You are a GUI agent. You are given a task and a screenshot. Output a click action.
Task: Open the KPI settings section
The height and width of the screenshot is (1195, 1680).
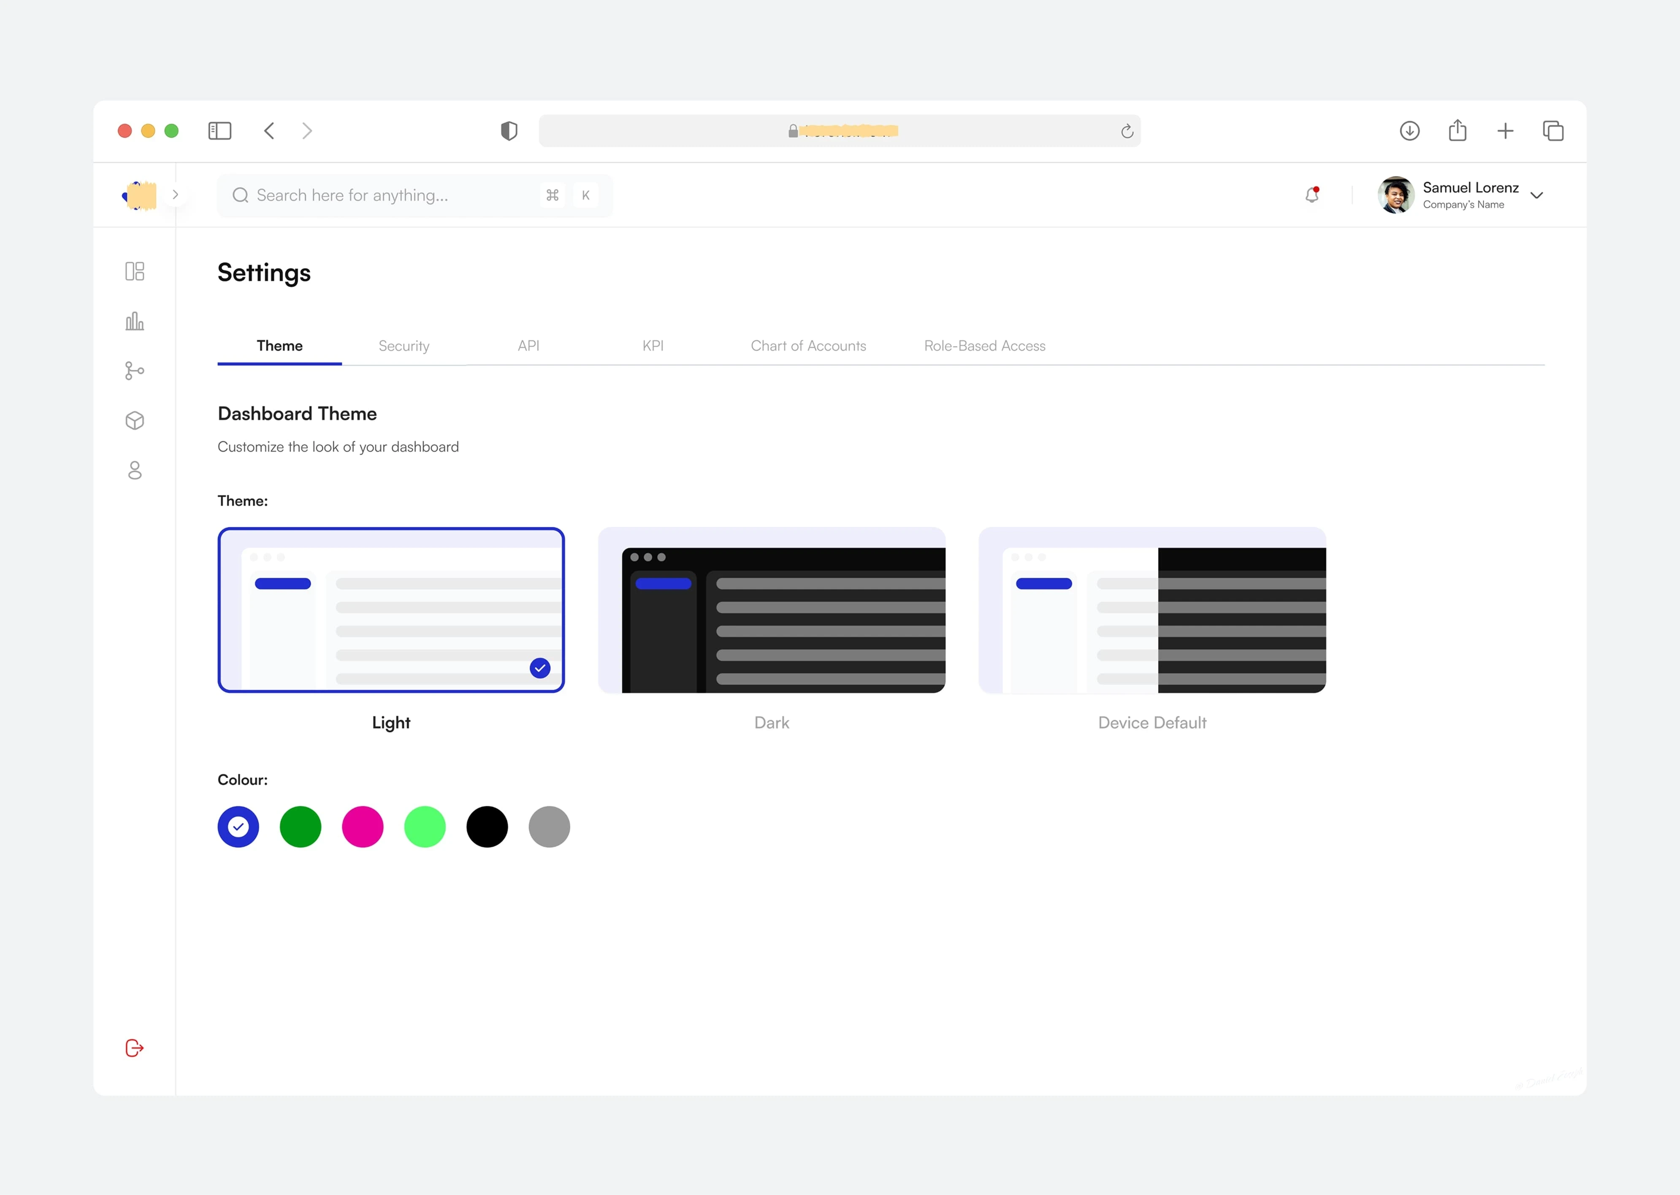[653, 346]
